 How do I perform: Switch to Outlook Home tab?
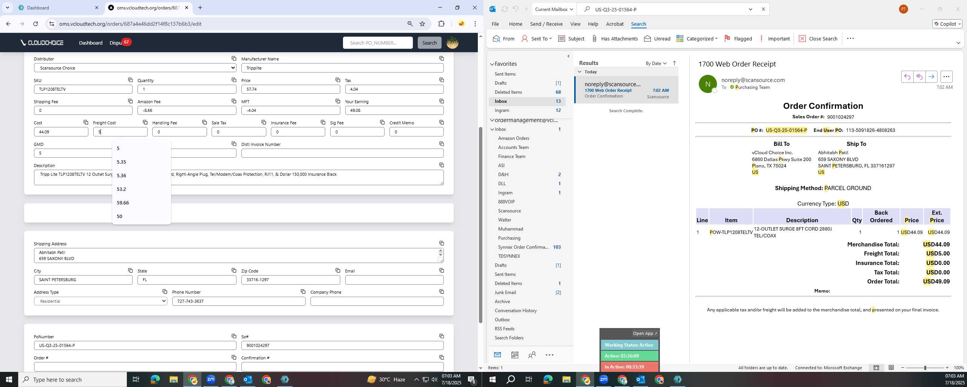tap(515, 24)
